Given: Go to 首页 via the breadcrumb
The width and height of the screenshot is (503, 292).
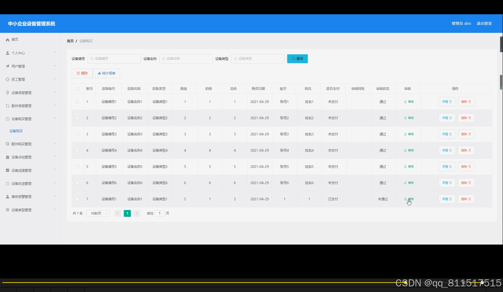Looking at the screenshot, I should pyautogui.click(x=70, y=41).
